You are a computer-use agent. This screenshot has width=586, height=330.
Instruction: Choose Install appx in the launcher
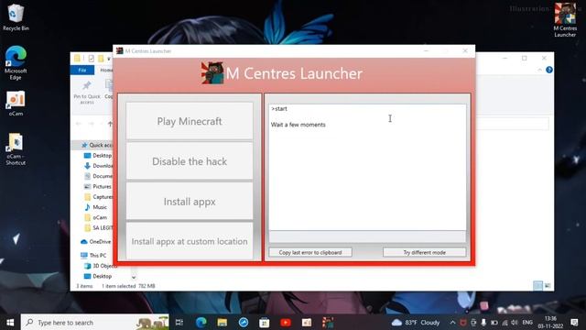click(190, 202)
